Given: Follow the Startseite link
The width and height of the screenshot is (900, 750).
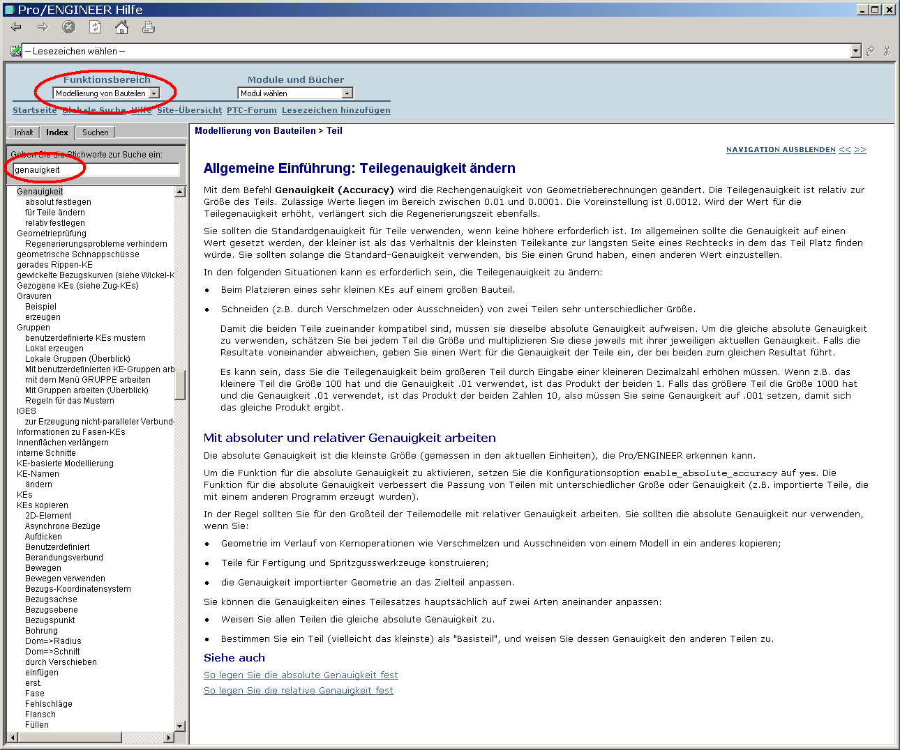Looking at the screenshot, I should click(x=35, y=110).
